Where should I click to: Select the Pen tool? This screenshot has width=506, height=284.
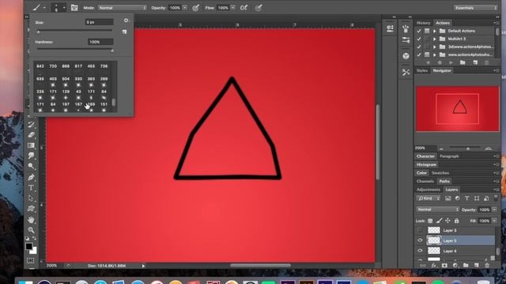coord(31,177)
